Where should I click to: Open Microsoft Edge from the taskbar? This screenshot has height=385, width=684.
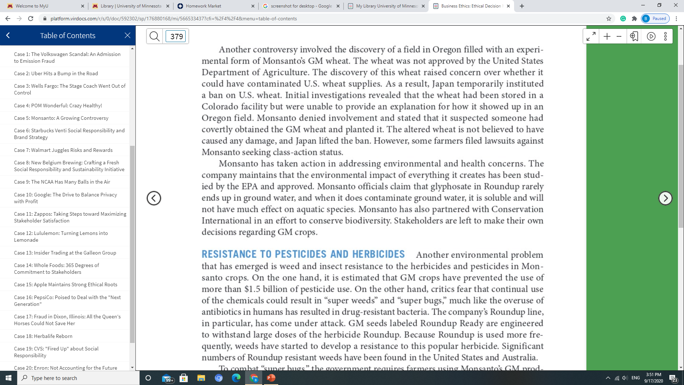(236, 378)
